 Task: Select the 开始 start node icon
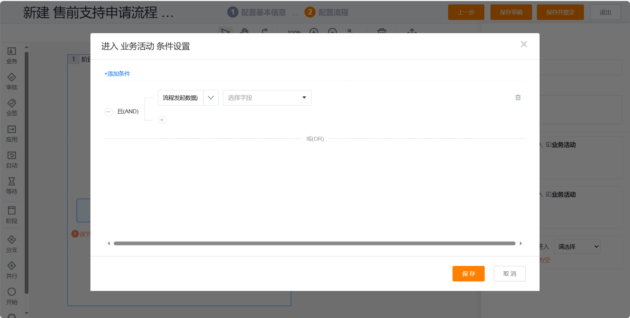[12, 292]
